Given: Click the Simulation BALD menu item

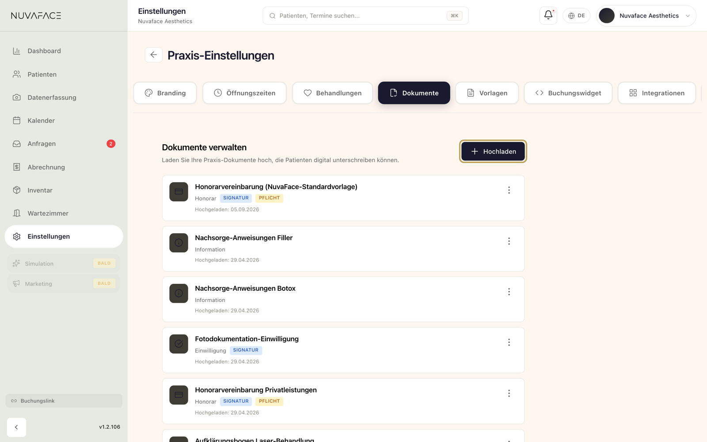Looking at the screenshot, I should coord(64,263).
